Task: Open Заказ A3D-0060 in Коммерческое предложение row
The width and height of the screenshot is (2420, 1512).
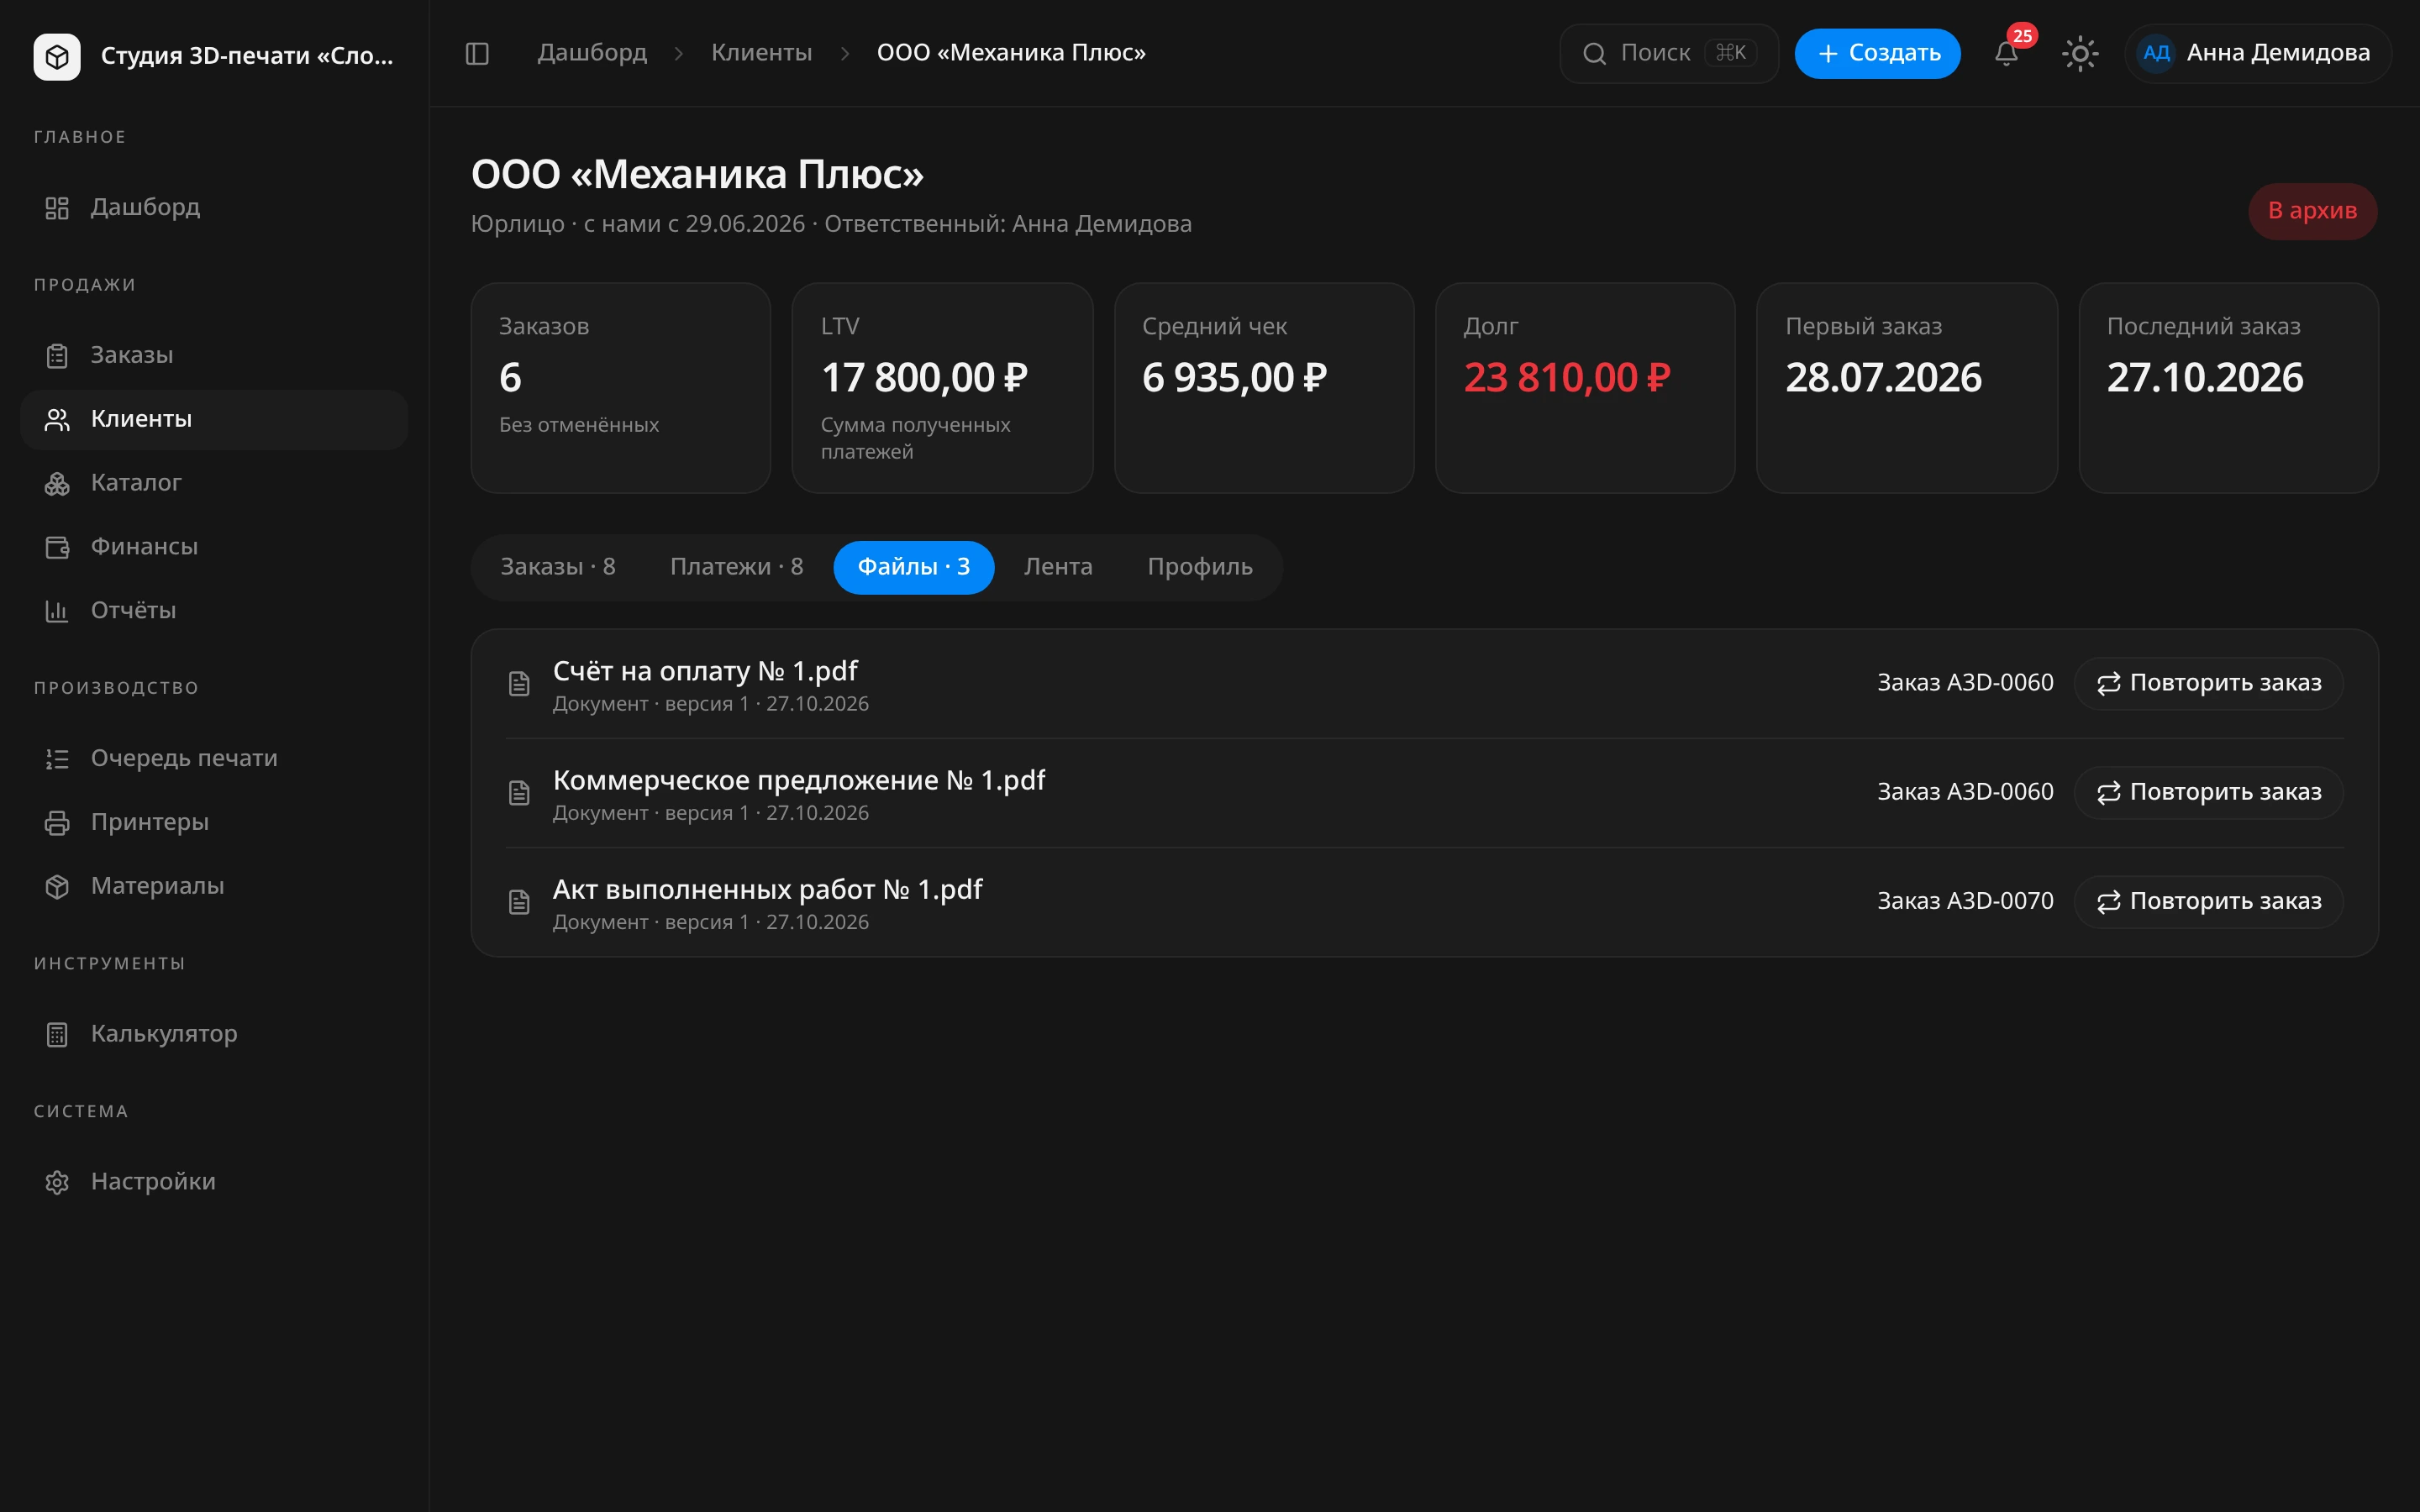Action: pos(1964,792)
